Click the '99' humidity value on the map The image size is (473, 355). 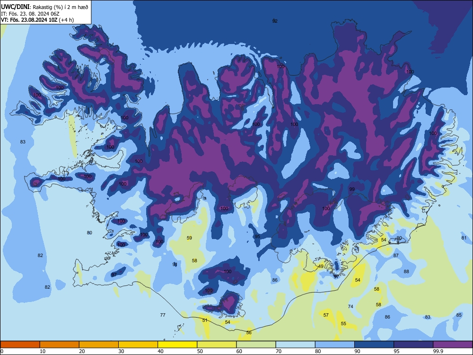coord(352,189)
